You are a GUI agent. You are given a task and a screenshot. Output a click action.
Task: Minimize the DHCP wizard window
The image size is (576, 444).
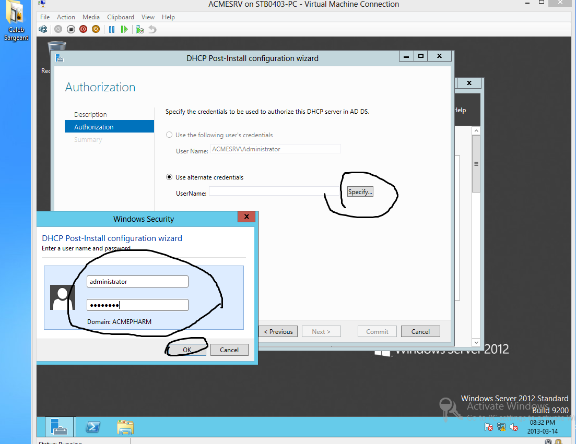point(406,56)
